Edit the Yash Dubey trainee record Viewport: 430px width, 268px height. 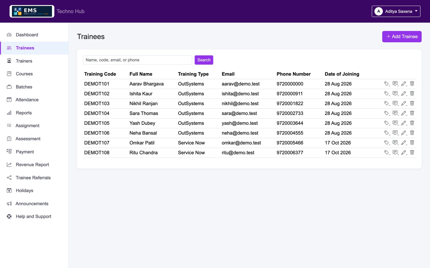tap(404, 123)
